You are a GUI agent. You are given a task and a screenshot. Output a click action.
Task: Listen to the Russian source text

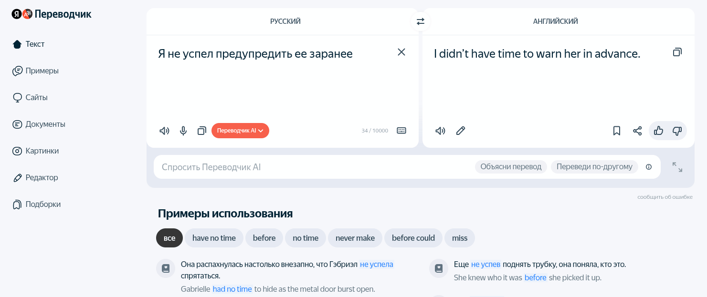[164, 131]
